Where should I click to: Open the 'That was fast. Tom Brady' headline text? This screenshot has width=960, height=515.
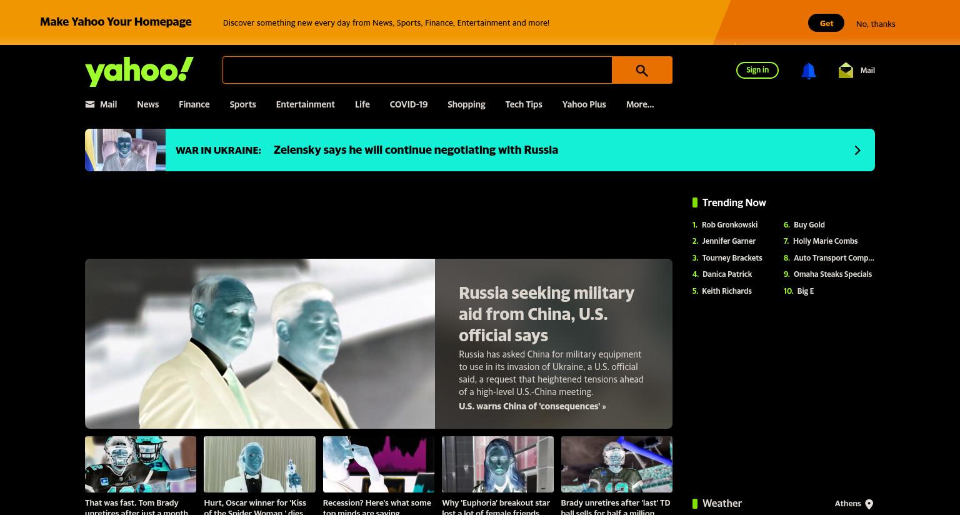coord(136,507)
